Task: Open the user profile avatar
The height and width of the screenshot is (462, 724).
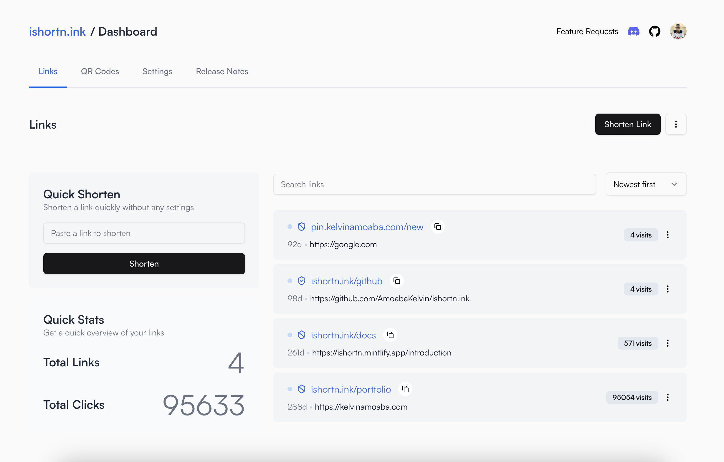Action: pos(678,31)
